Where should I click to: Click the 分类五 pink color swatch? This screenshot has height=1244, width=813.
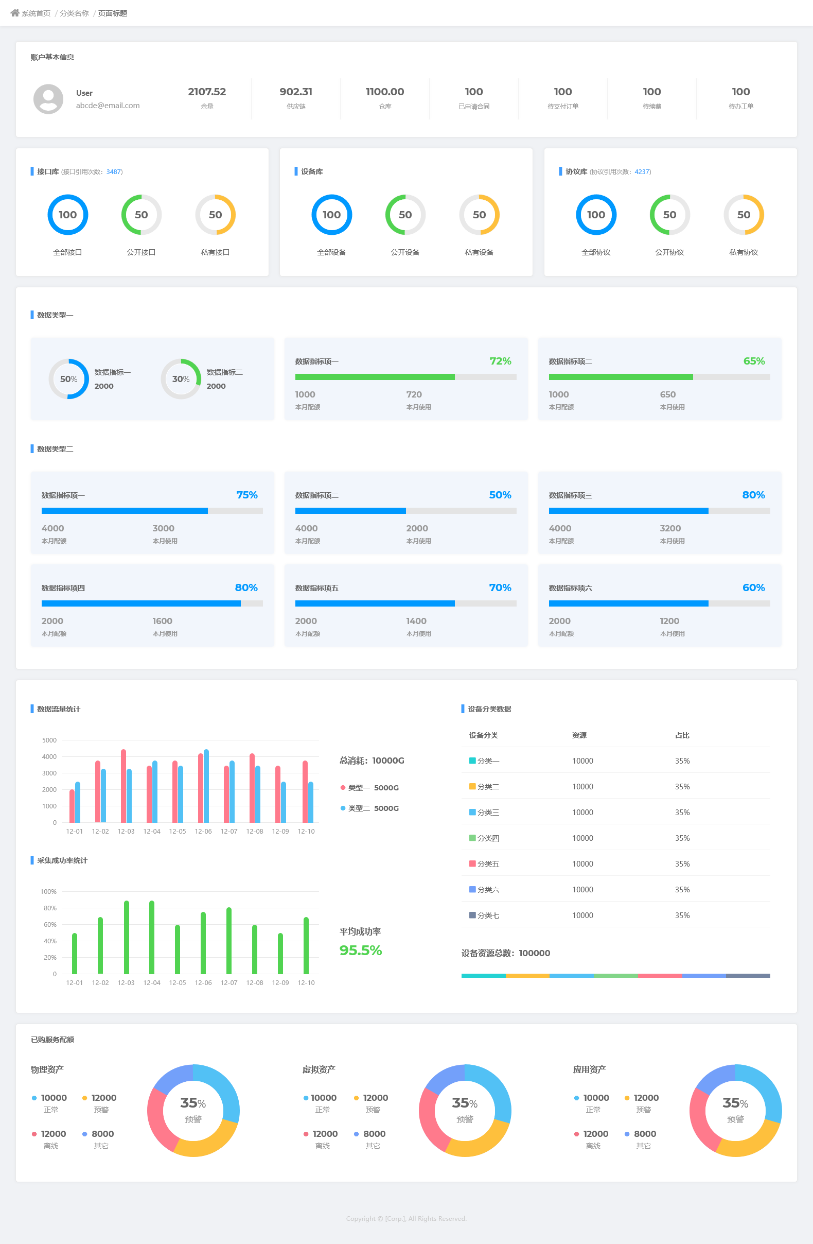click(472, 863)
